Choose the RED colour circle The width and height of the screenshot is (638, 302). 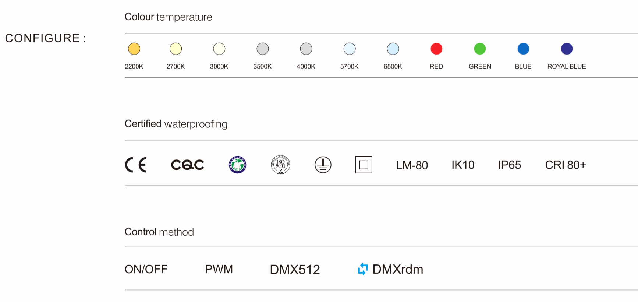(436, 49)
